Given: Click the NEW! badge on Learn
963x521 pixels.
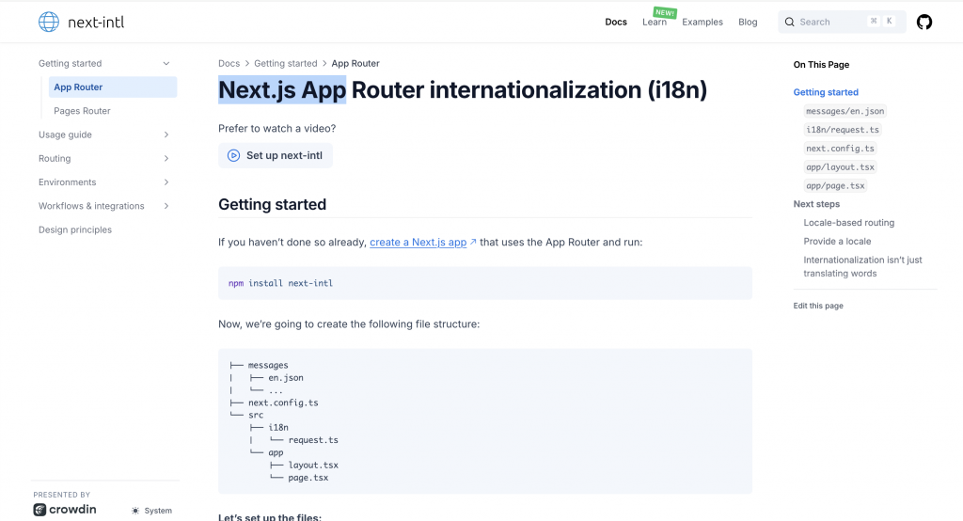Looking at the screenshot, I should (665, 12).
